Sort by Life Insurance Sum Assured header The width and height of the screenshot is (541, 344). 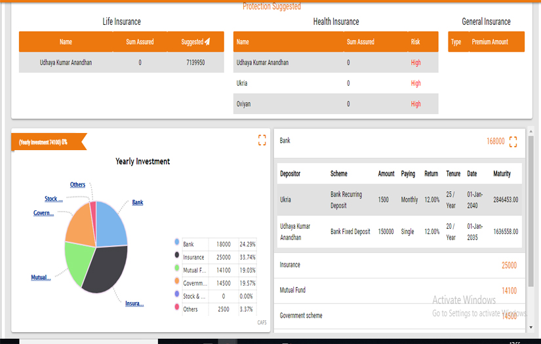point(140,42)
